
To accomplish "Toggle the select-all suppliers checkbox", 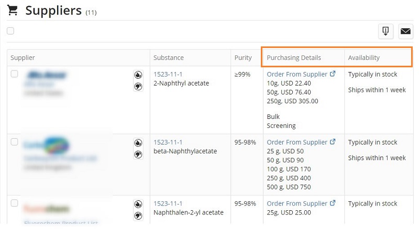I will pos(10,31).
